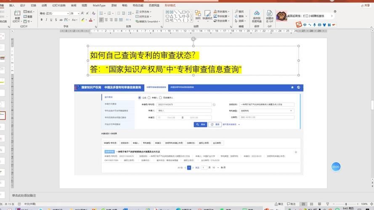Expand Section (节) dropdown

coord(27,21)
